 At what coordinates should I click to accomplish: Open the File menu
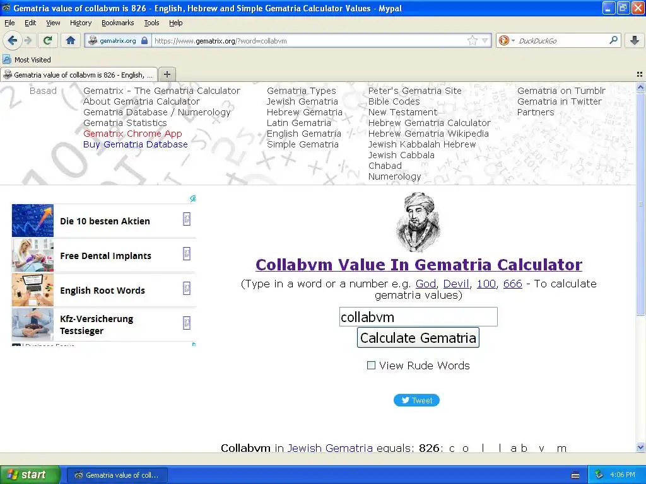click(9, 23)
